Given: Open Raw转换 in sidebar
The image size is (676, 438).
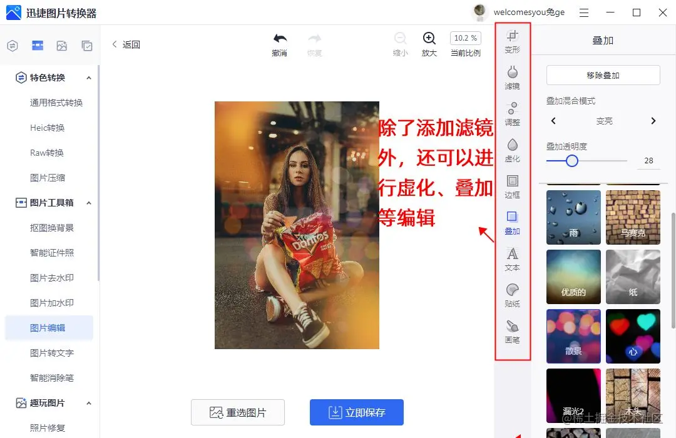Looking at the screenshot, I should click(x=46, y=153).
